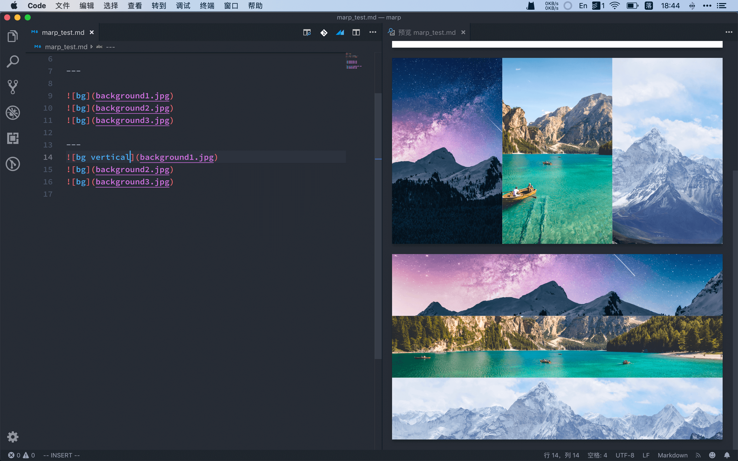Click the editor minimap overview

tap(353, 61)
